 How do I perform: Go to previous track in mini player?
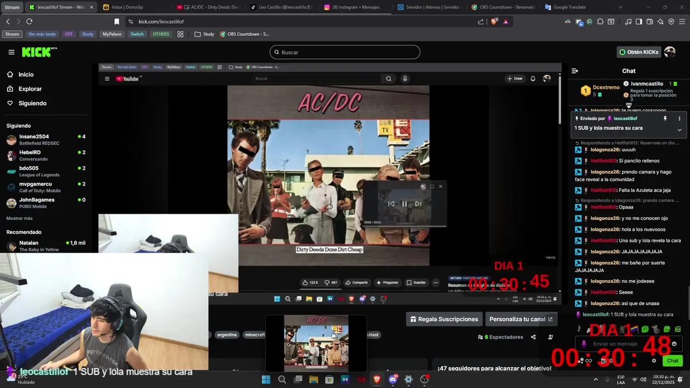click(x=391, y=204)
